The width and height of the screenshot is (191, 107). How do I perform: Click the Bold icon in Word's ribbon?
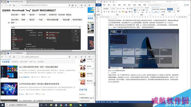pyautogui.click(x=104, y=12)
